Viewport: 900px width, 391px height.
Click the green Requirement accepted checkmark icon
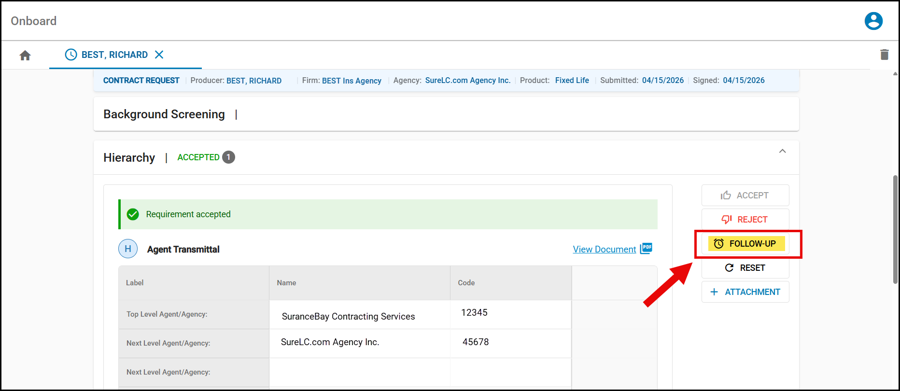tap(133, 214)
